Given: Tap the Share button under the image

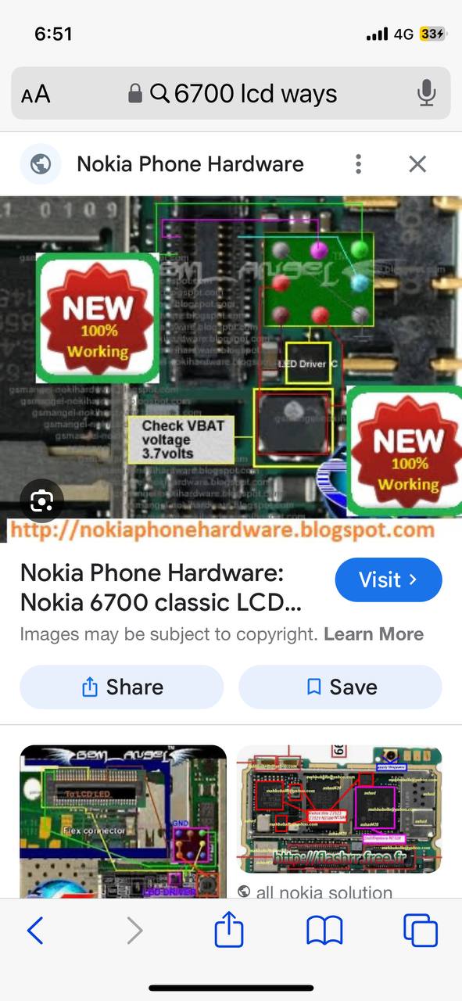Looking at the screenshot, I should click(122, 687).
